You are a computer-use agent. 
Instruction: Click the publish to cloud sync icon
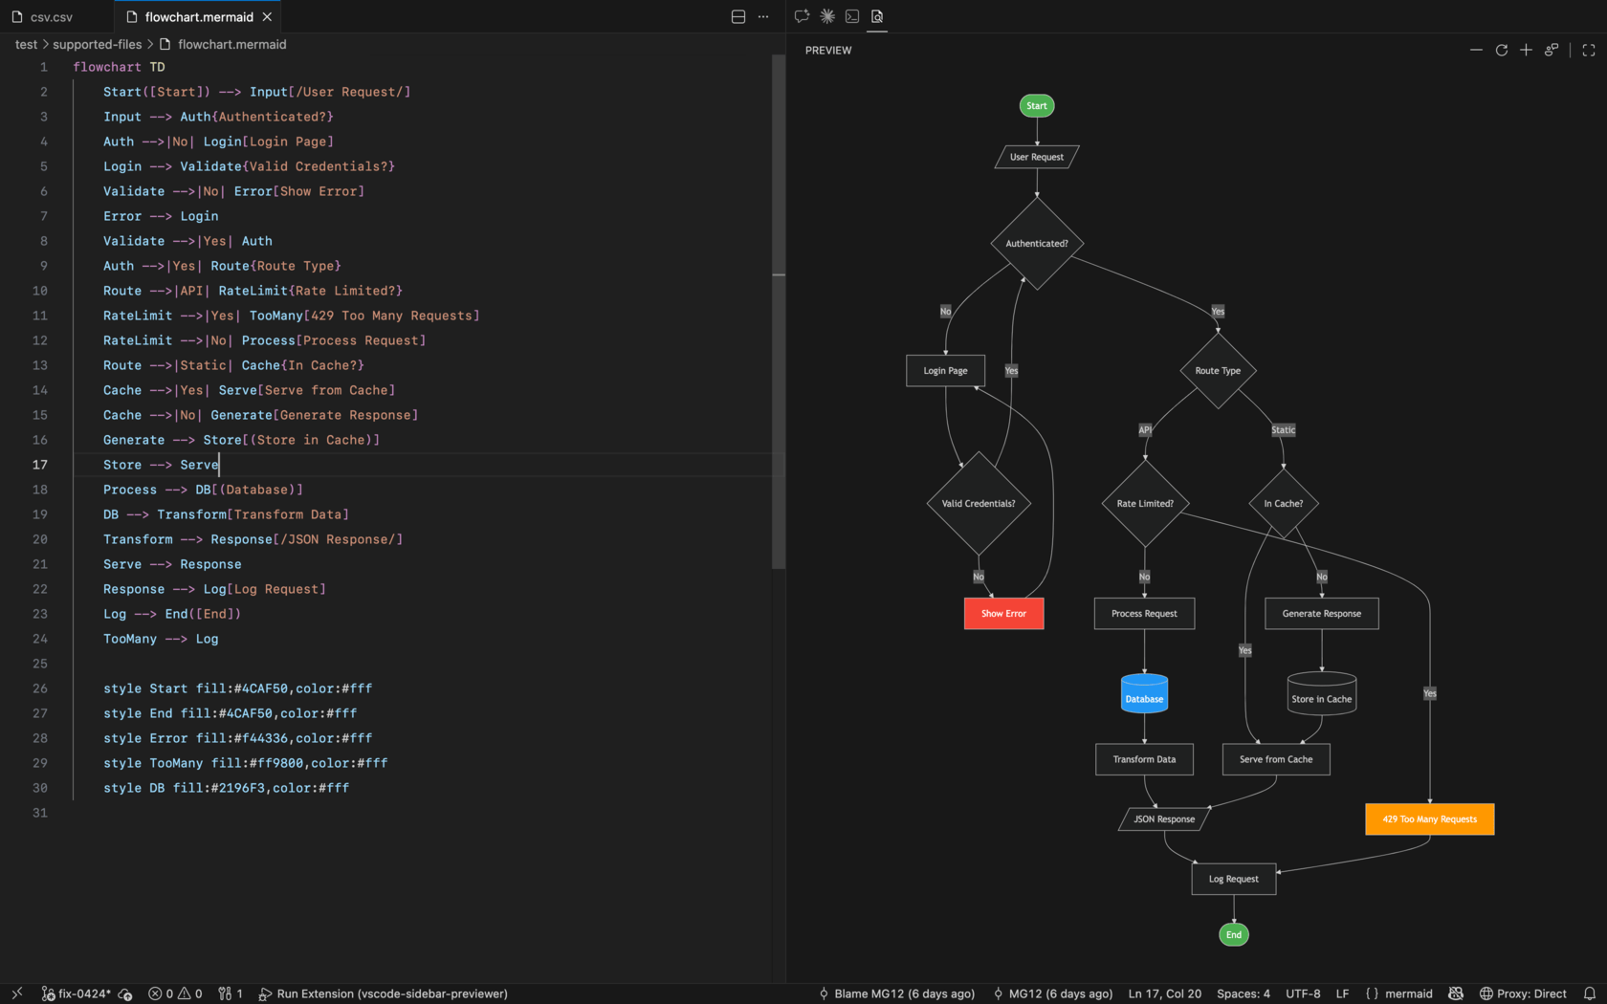[125, 993]
